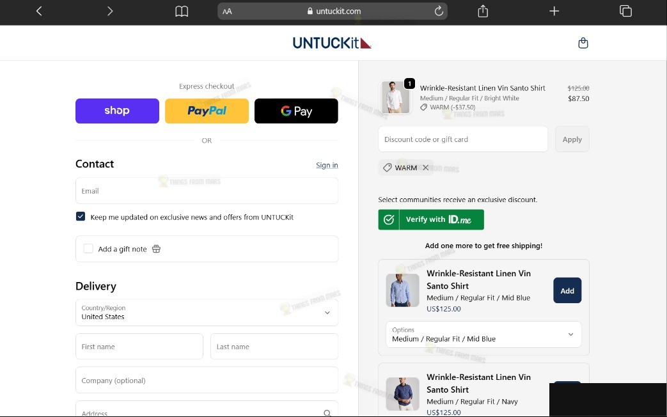Add the Mid Blue shirt with Add button
Viewport: 667px width, 417px height.
click(567, 290)
